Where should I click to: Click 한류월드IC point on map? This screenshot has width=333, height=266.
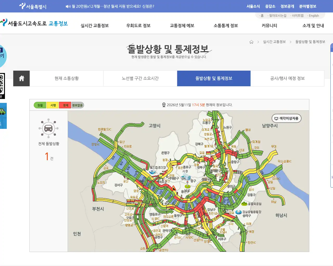105,129
